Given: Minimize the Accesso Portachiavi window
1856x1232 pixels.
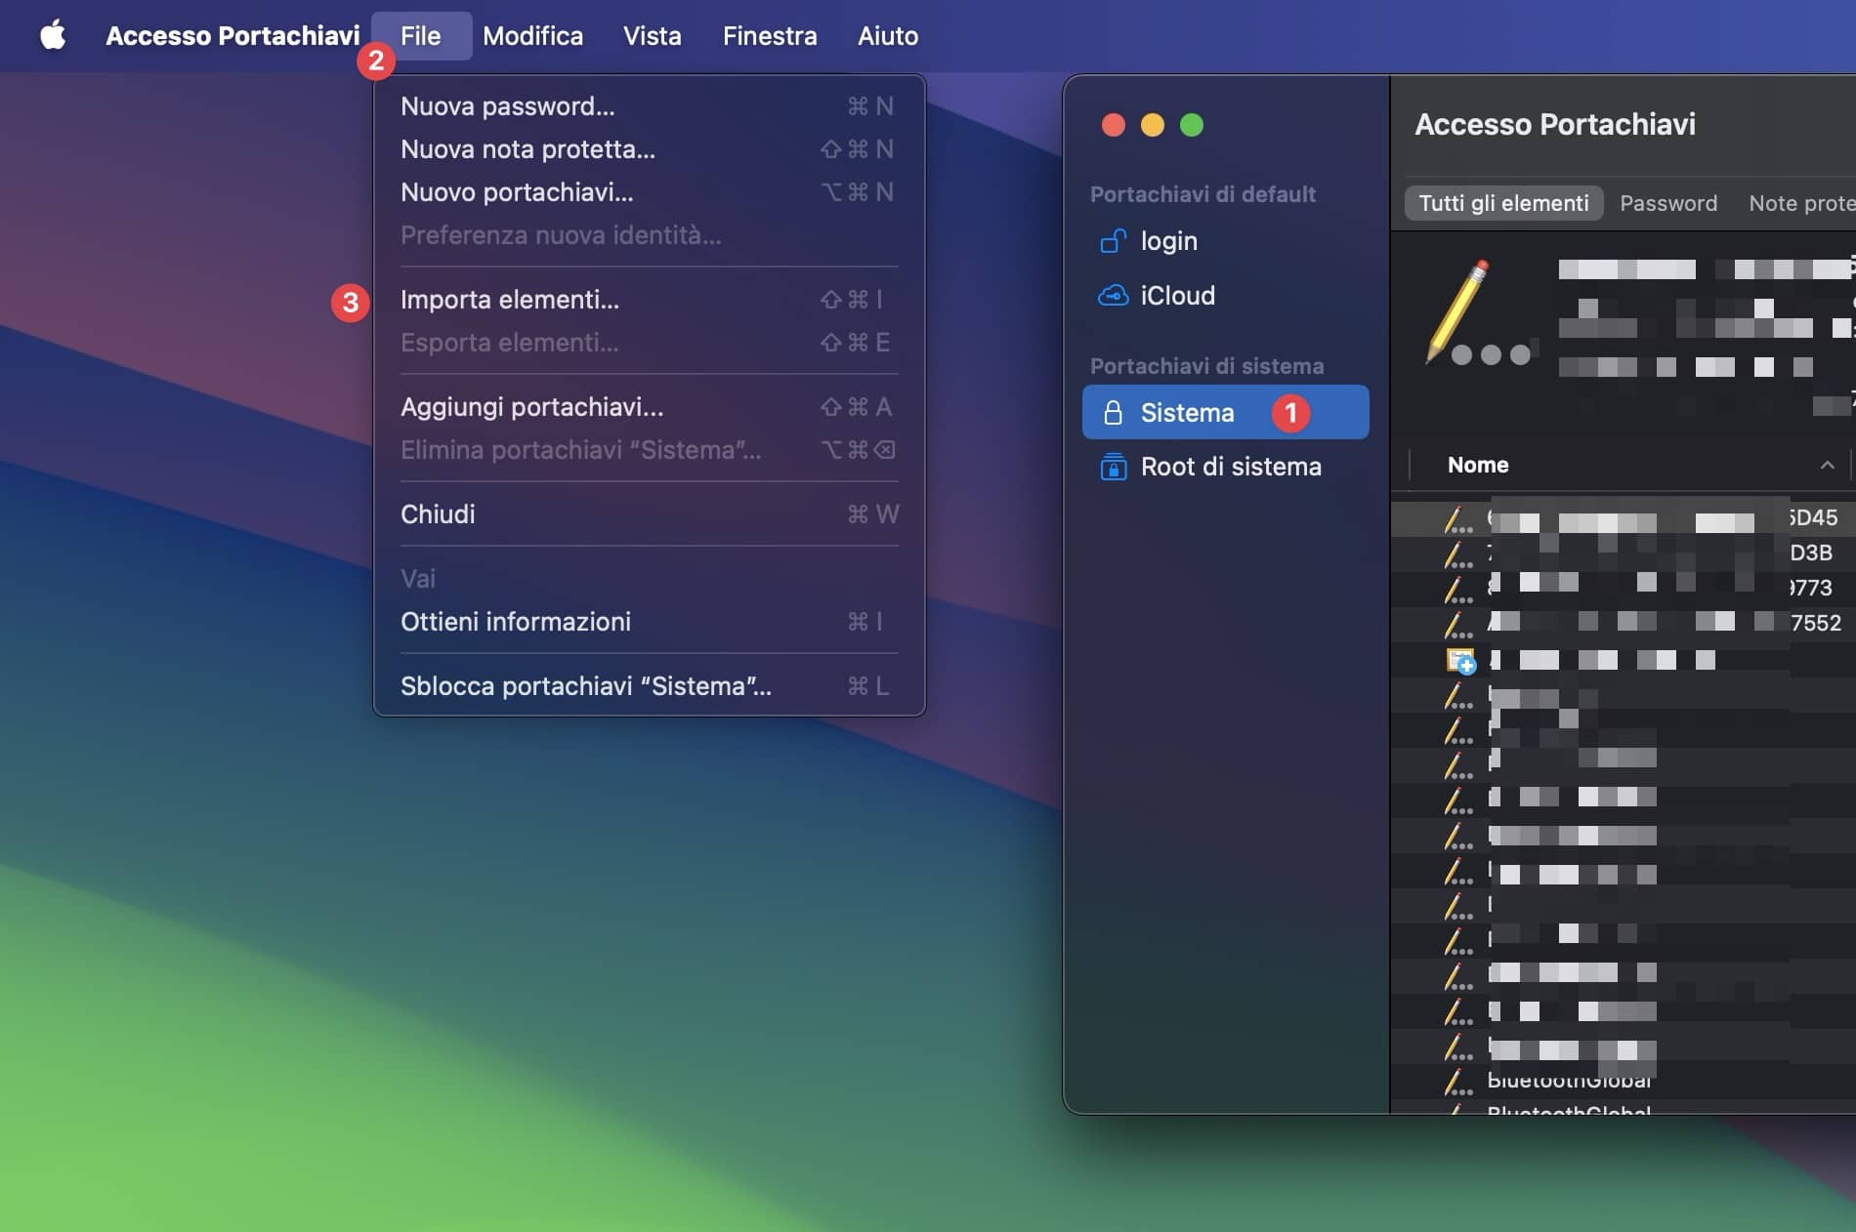Looking at the screenshot, I should tap(1152, 125).
